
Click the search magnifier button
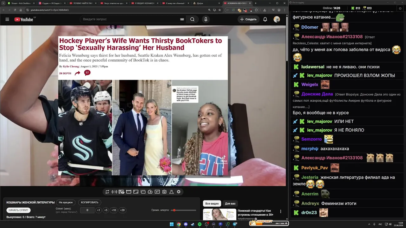tap(192, 19)
